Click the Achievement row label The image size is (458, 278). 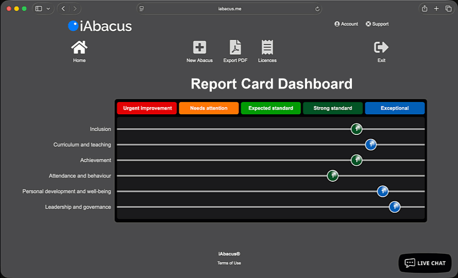pos(95,160)
